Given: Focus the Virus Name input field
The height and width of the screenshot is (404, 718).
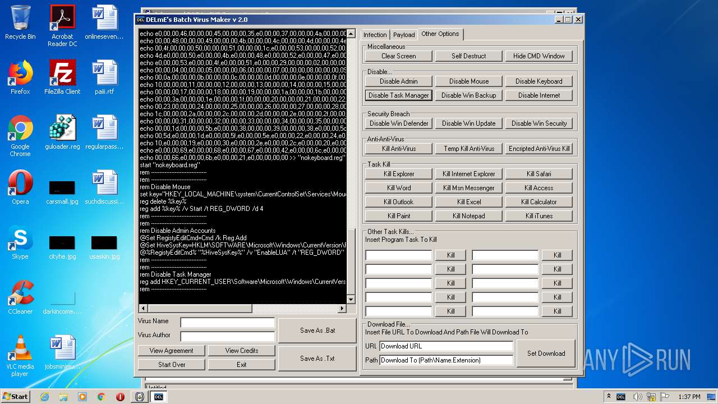Looking at the screenshot, I should [228, 323].
